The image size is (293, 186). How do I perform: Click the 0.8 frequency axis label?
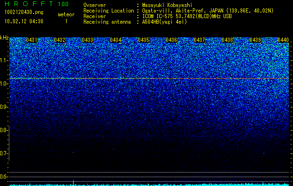[x=4, y=130]
